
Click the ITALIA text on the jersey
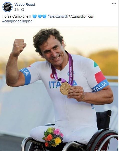[55, 85]
